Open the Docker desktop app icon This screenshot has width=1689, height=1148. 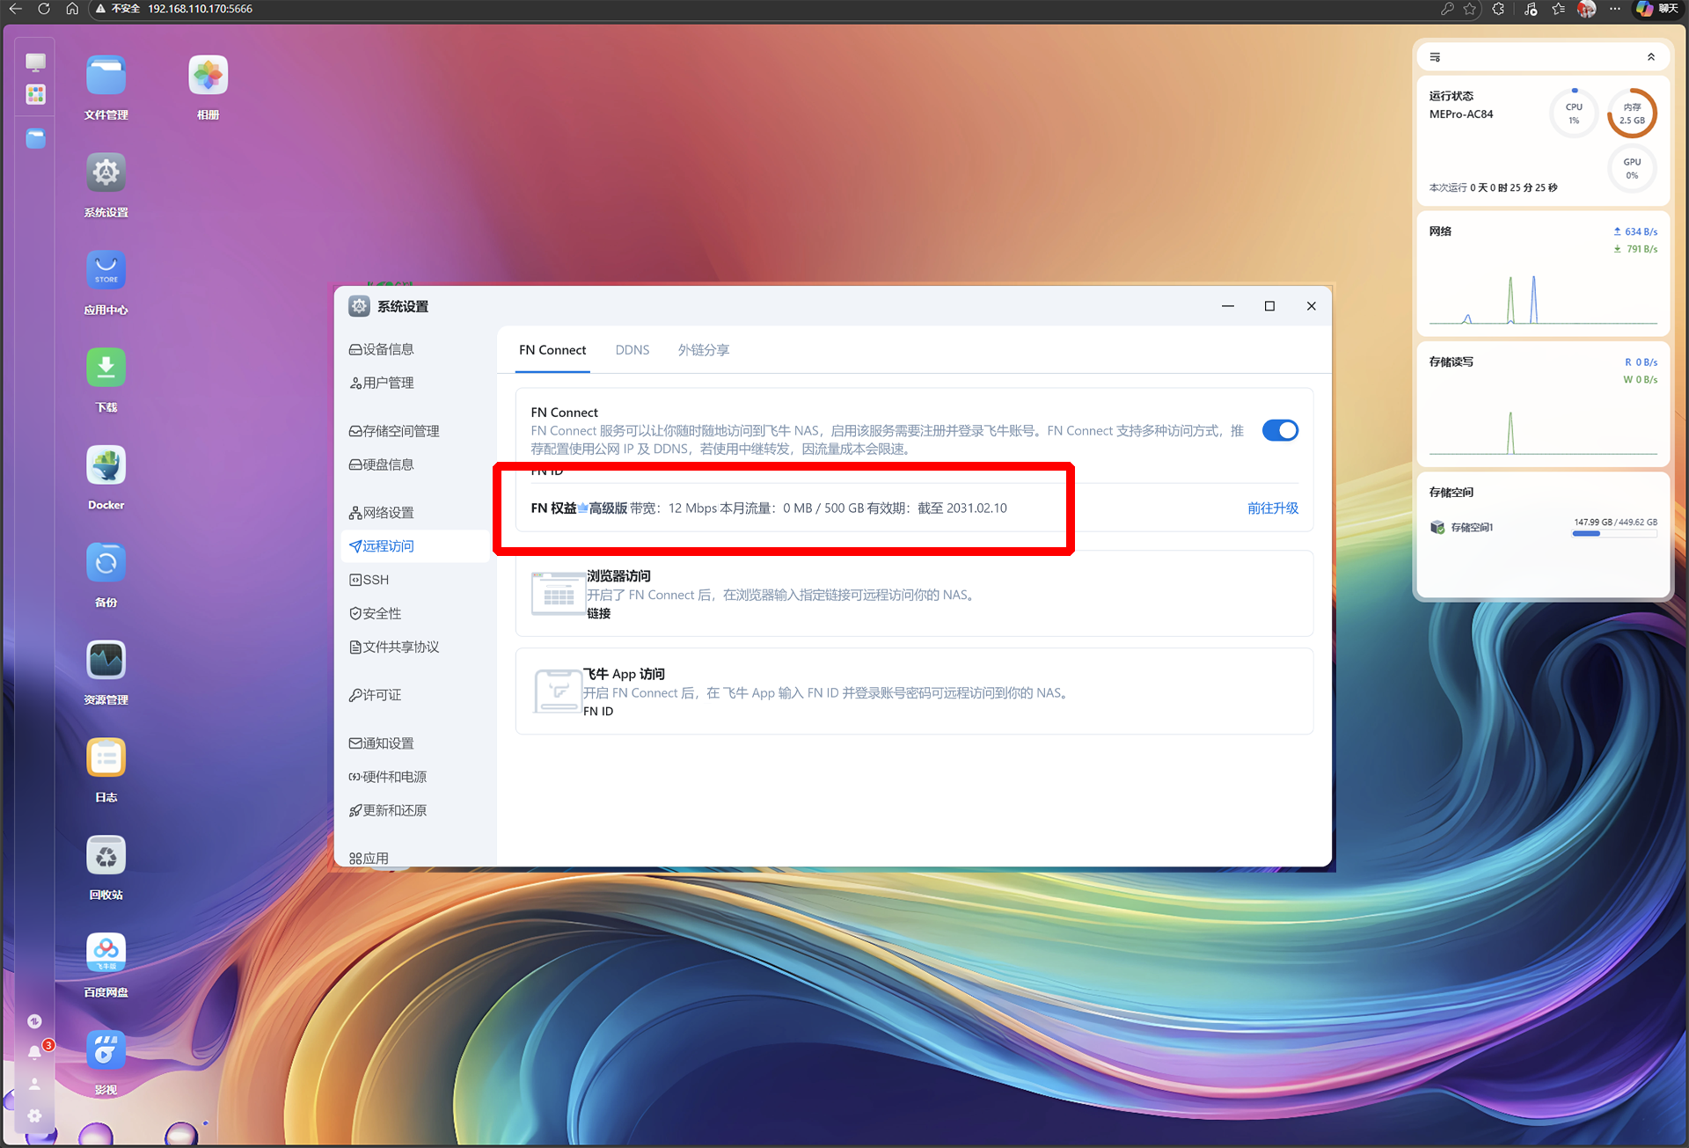(x=106, y=466)
